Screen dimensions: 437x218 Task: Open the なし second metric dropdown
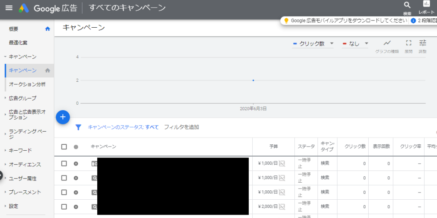pos(355,44)
